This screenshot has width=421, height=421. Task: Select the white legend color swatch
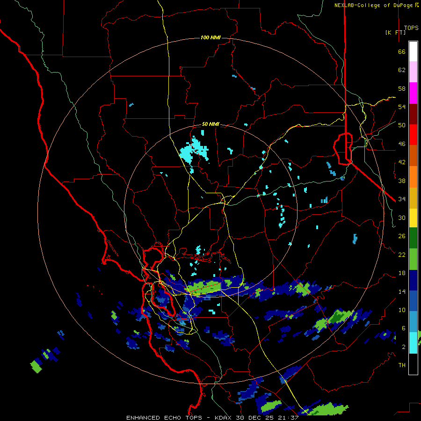click(x=413, y=51)
